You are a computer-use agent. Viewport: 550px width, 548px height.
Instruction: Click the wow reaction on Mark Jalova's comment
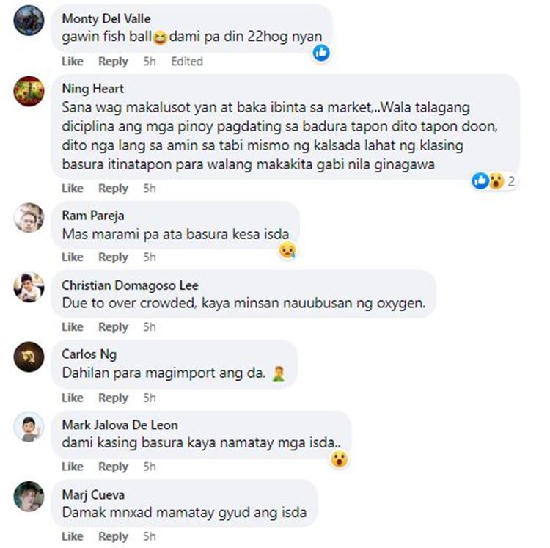tap(340, 459)
